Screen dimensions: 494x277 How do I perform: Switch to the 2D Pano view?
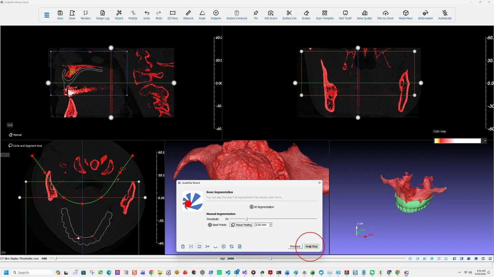click(173, 15)
